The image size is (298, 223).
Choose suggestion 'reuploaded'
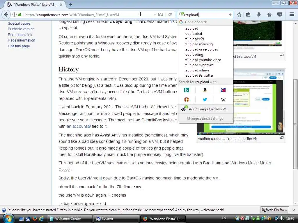[193, 34]
